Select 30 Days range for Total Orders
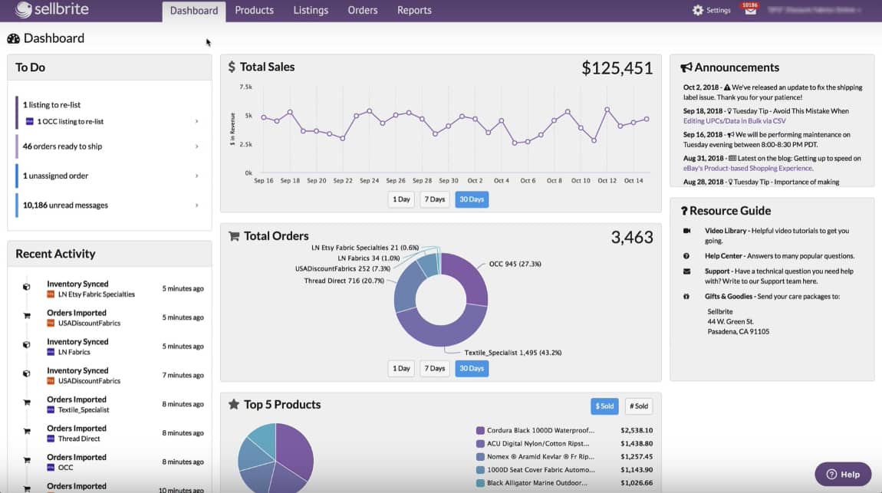 click(472, 369)
